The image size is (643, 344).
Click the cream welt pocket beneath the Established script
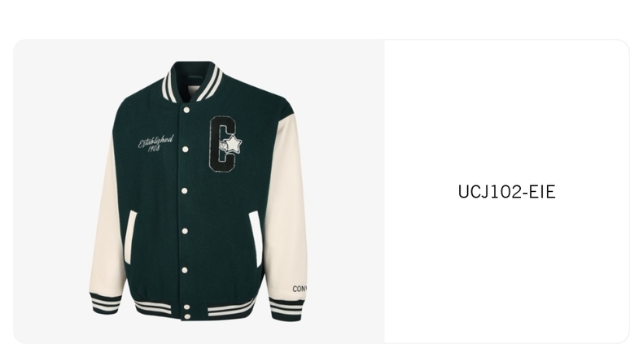coord(131,237)
